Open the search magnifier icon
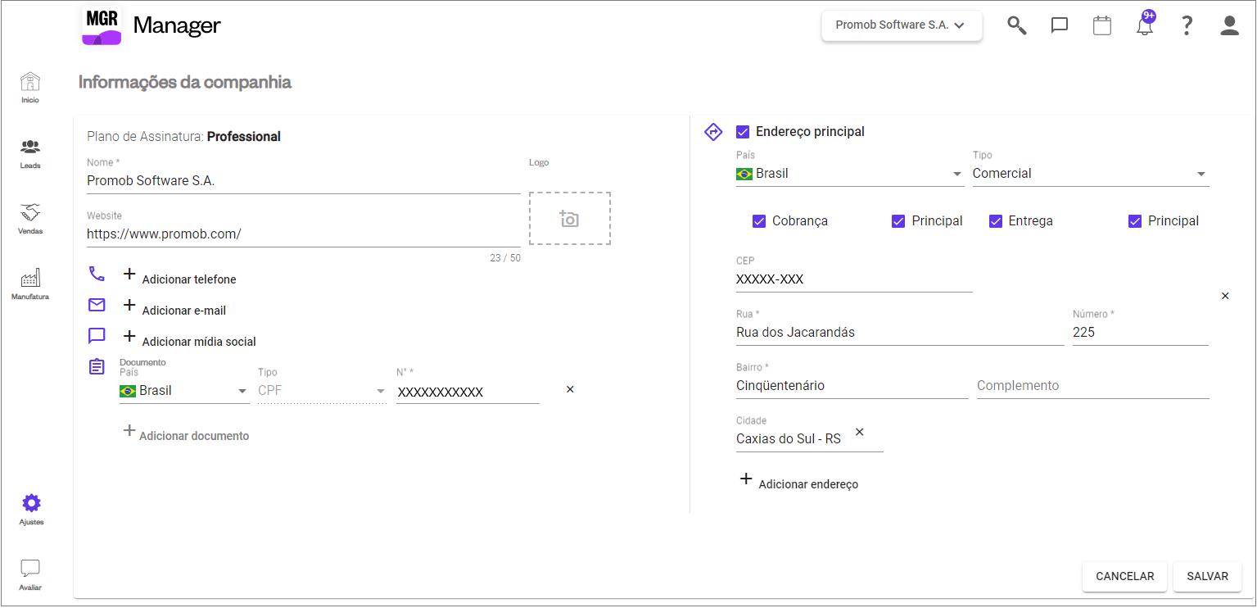1257x608 pixels. [x=1016, y=25]
